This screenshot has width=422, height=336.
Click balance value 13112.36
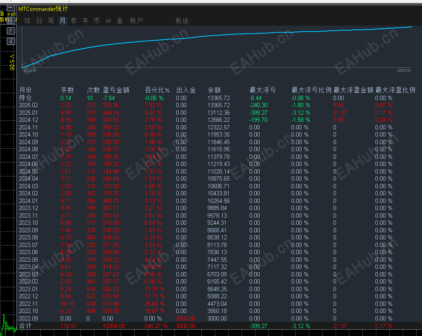[x=219, y=113]
